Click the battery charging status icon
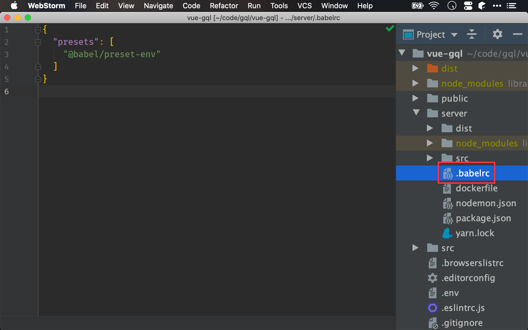The width and height of the screenshot is (528, 330). click(418, 6)
